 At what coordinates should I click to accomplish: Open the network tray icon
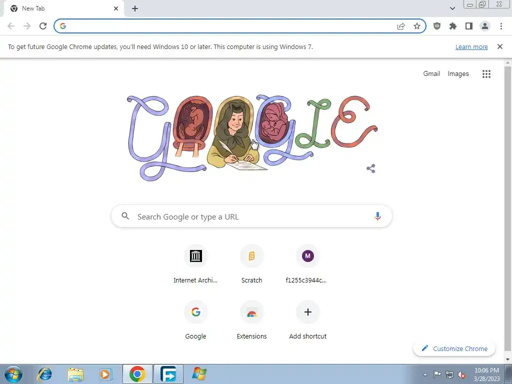click(449, 374)
